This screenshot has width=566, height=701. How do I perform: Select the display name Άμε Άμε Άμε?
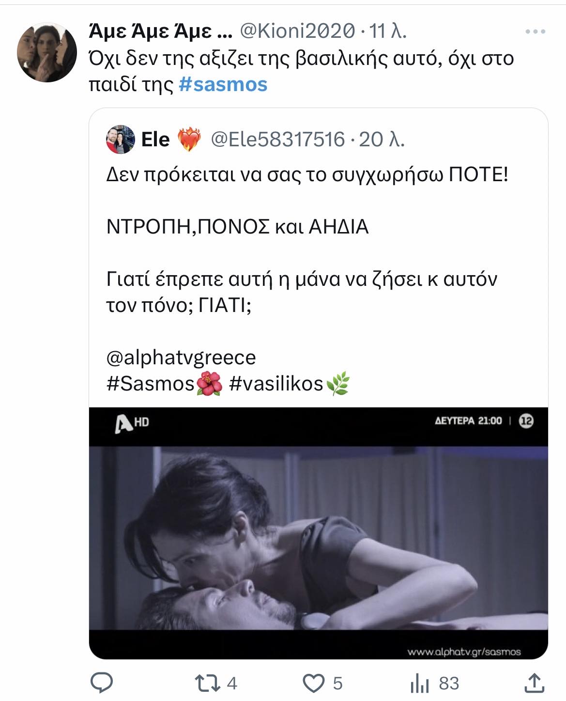160,31
